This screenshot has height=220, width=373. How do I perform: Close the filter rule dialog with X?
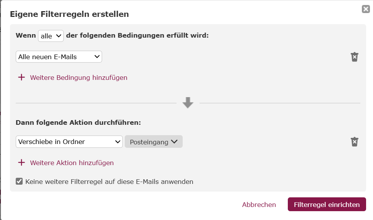tap(366, 9)
